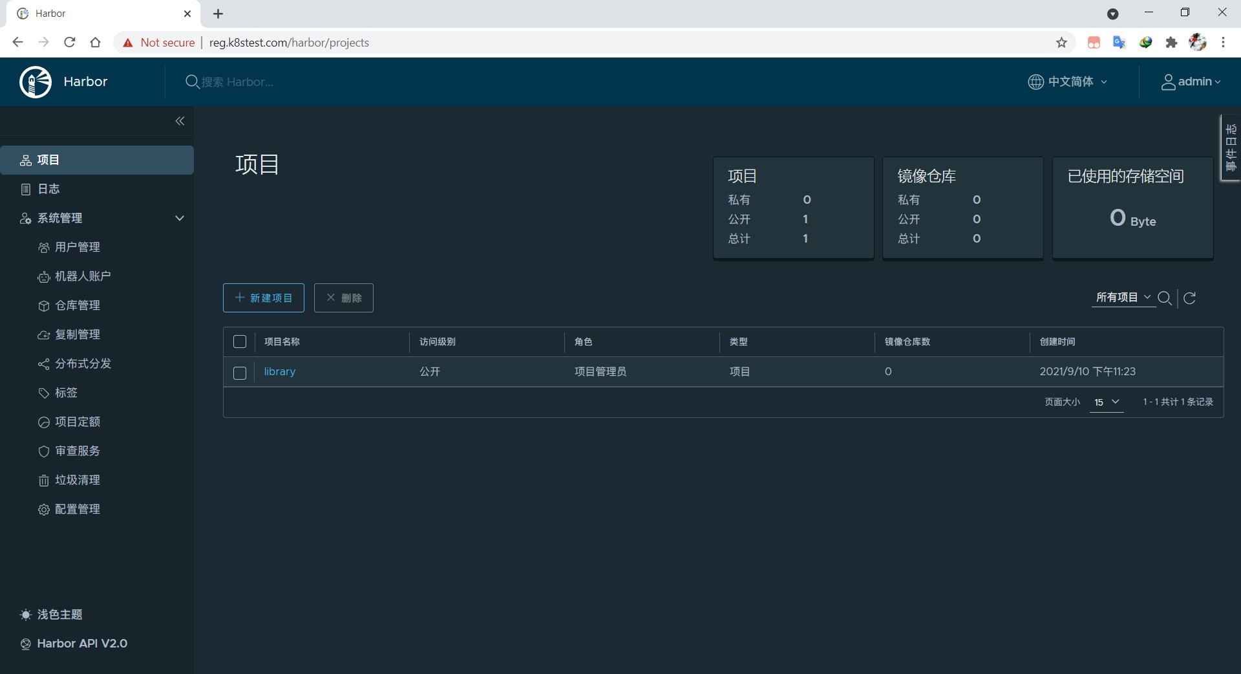Refresh the project list
This screenshot has height=674, width=1241.
point(1189,298)
